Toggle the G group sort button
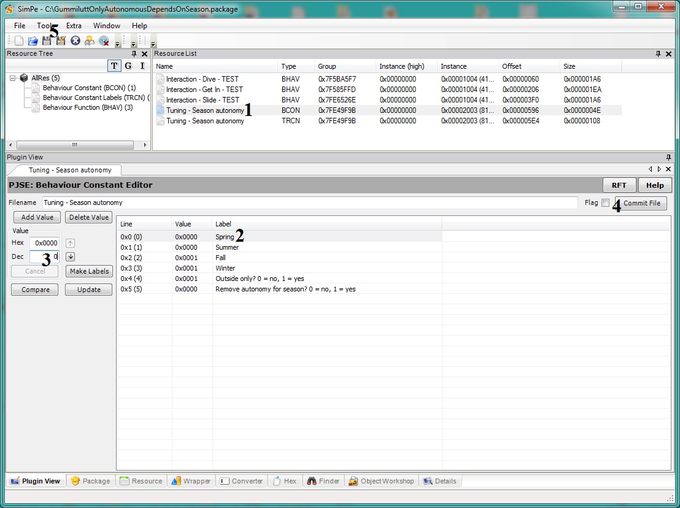This screenshot has width=680, height=508. click(128, 66)
